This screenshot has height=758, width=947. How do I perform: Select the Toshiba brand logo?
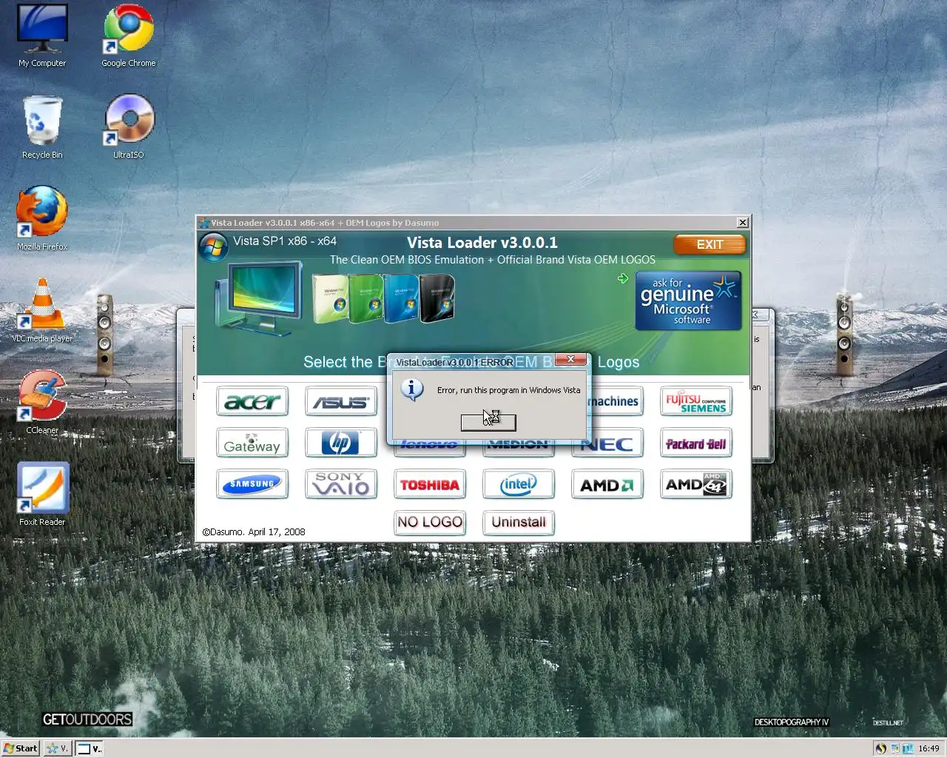[430, 484]
